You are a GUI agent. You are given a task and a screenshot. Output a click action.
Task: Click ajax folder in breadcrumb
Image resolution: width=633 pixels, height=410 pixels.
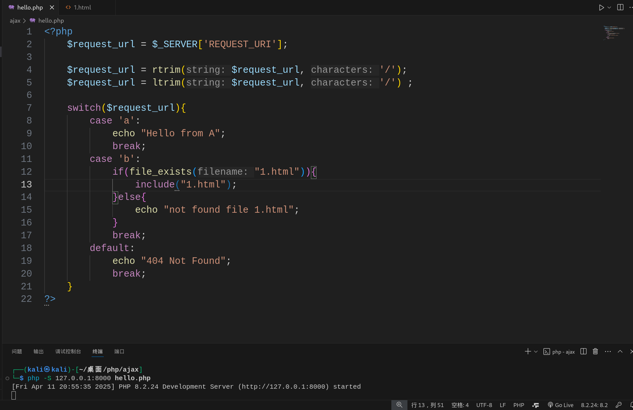coord(15,21)
